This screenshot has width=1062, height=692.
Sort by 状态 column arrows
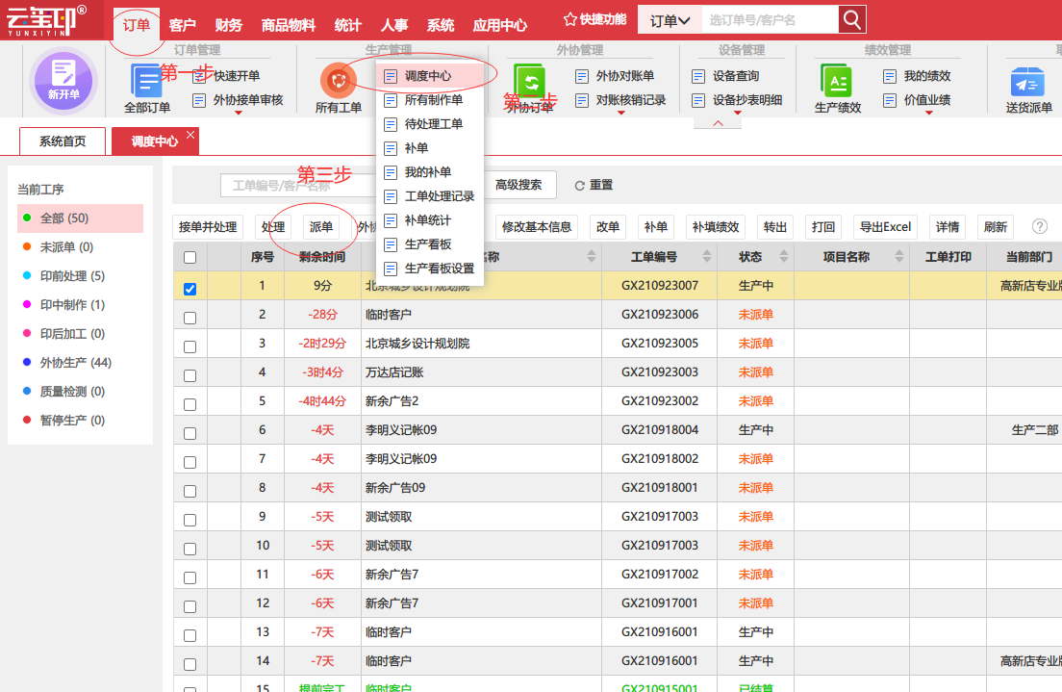coord(784,256)
